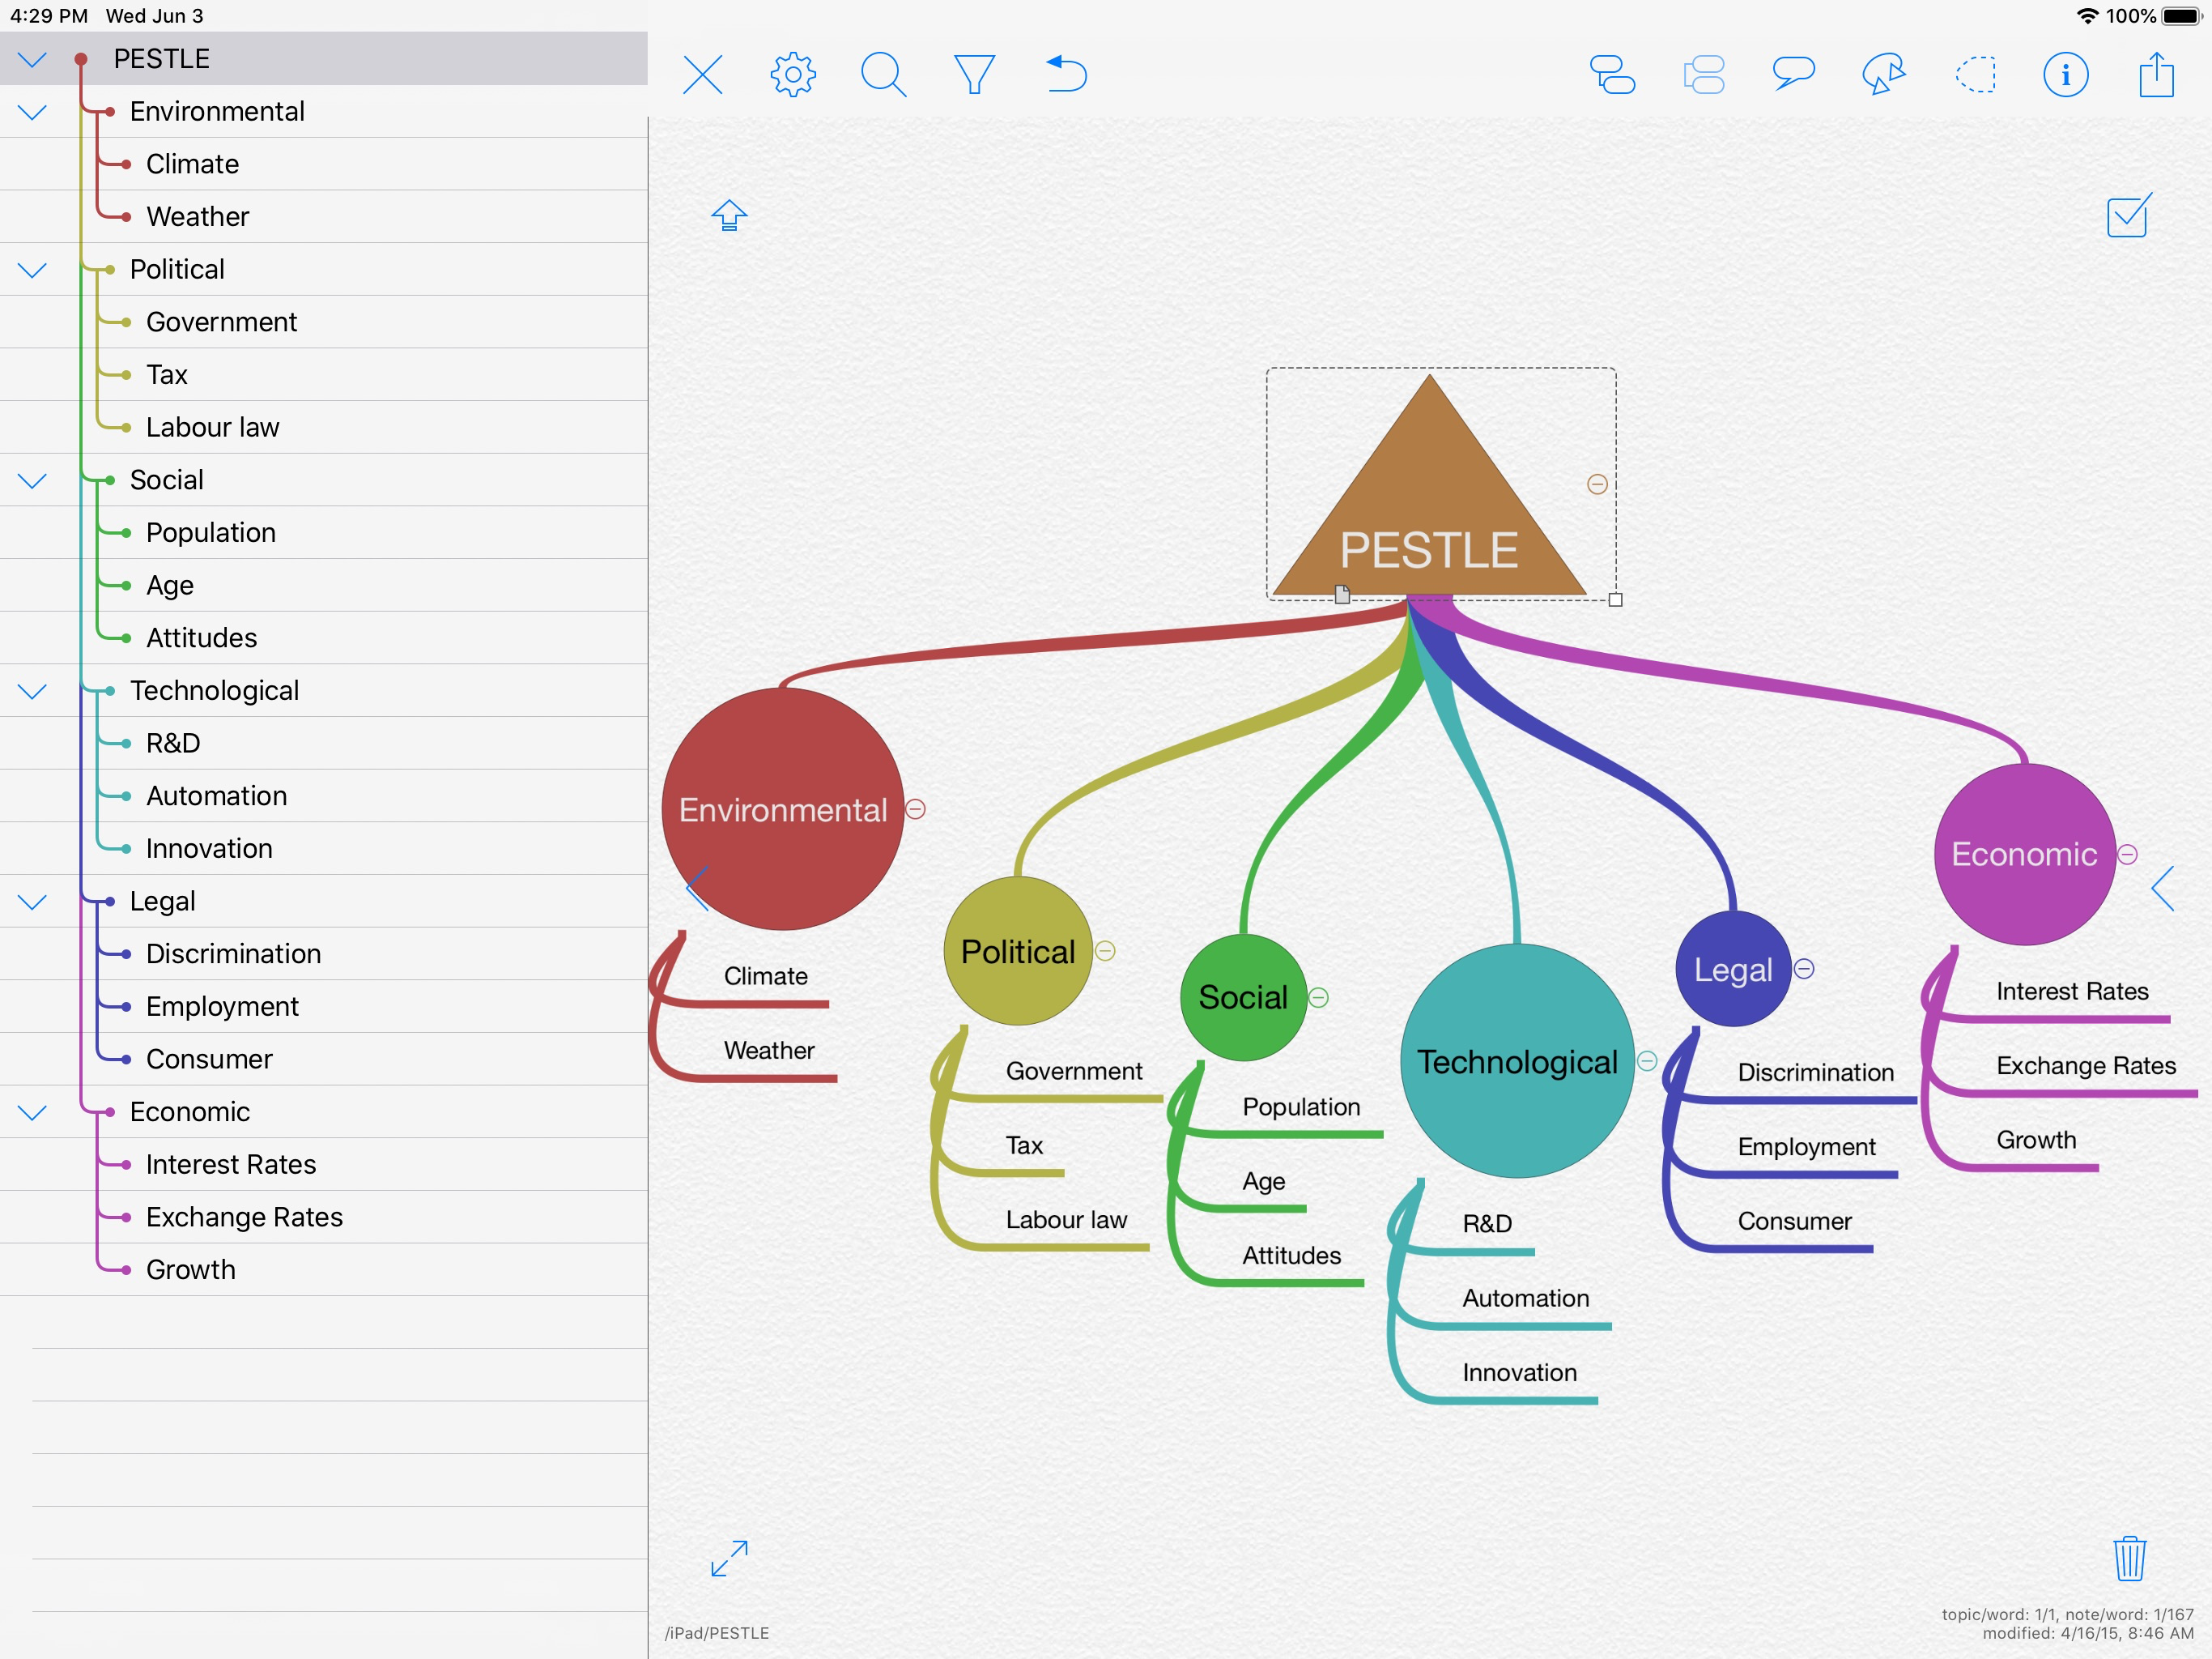Image resolution: width=2212 pixels, height=1659 pixels.
Task: Collapse Legal branch with its minus circle
Action: [1804, 969]
